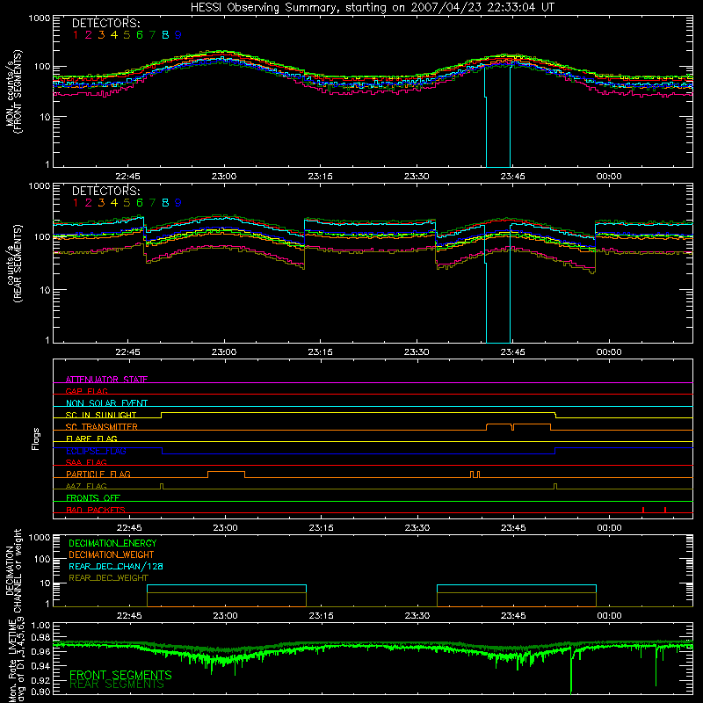This screenshot has width=703, height=703.
Task: Click the FLARE FLAG label
Action: click(91, 438)
